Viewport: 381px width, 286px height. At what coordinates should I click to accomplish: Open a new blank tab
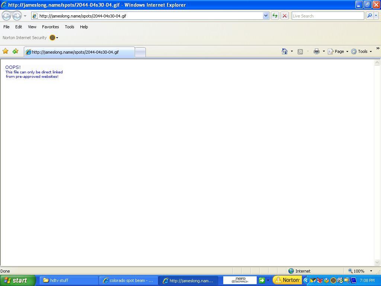[x=140, y=53]
